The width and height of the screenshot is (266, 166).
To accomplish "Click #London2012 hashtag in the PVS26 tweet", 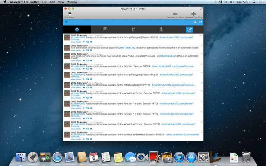I will coord(78,75).
